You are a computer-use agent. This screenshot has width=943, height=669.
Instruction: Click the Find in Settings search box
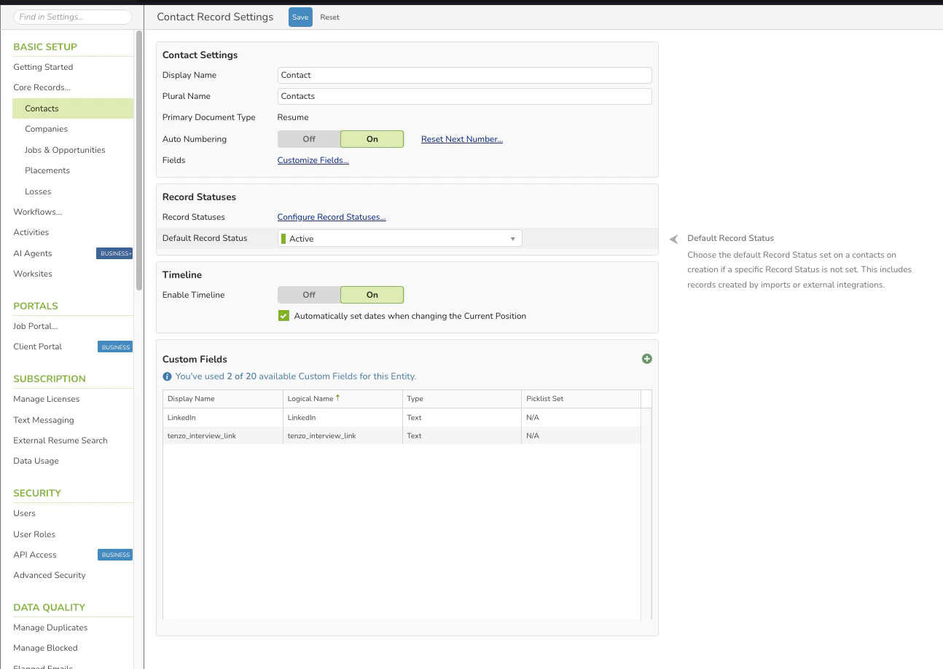(72, 16)
